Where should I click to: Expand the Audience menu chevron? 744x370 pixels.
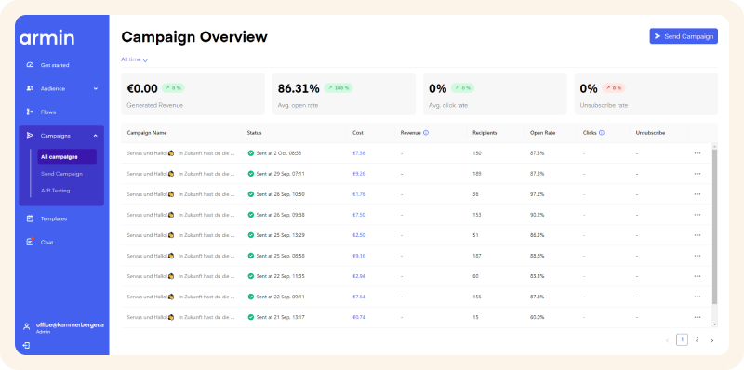[x=96, y=88]
